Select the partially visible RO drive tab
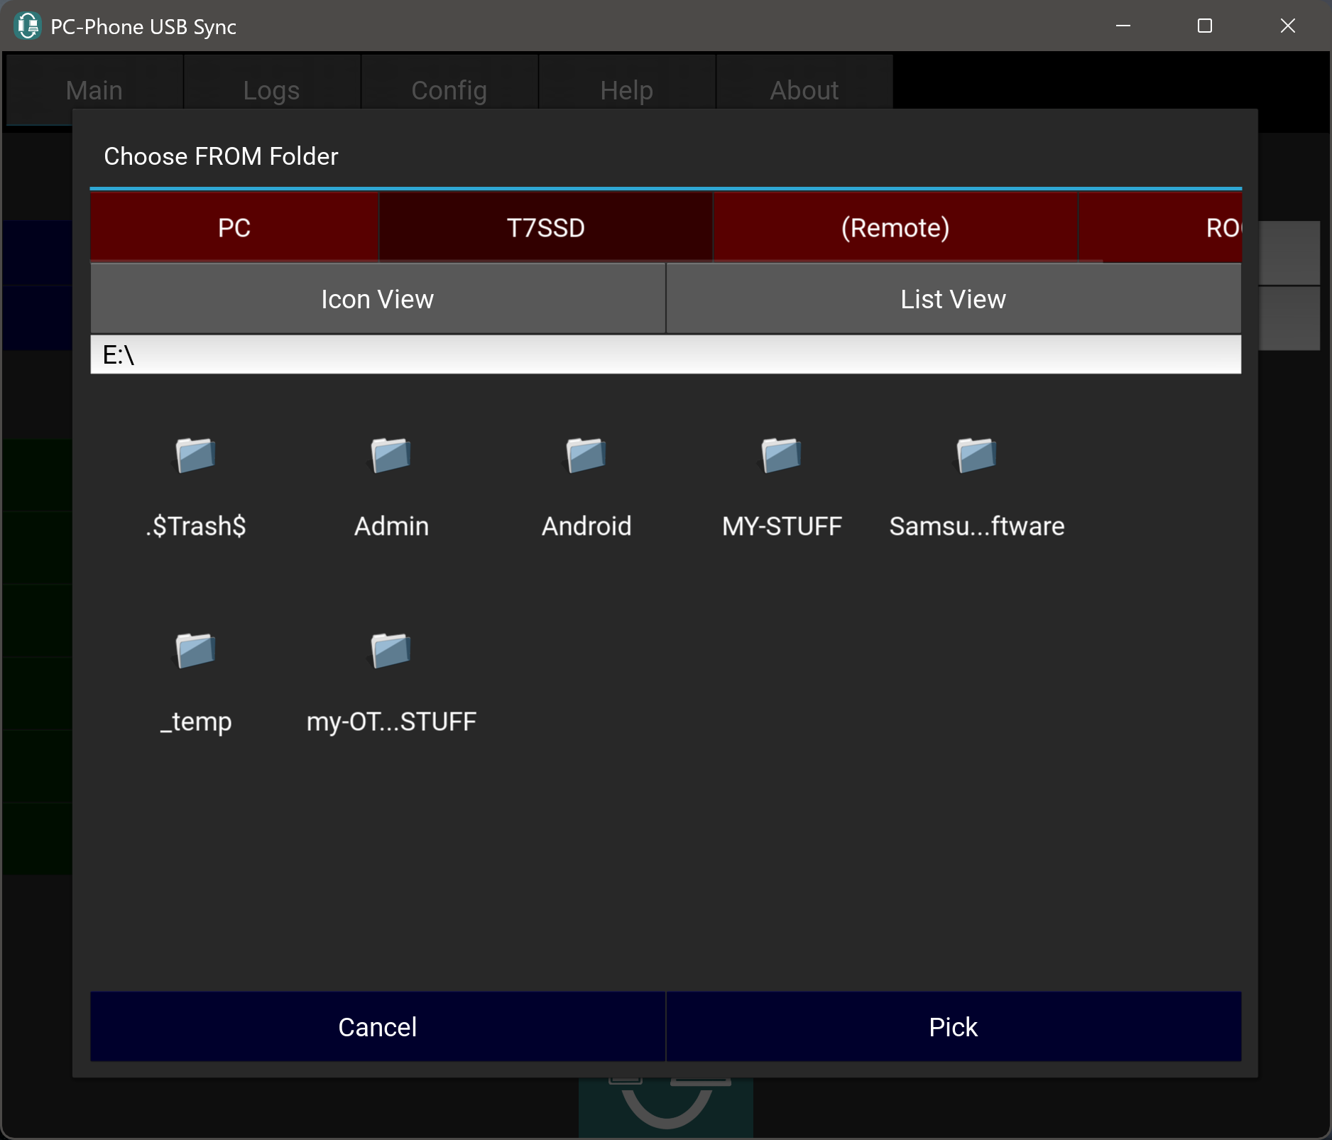1332x1140 pixels. tap(1221, 227)
